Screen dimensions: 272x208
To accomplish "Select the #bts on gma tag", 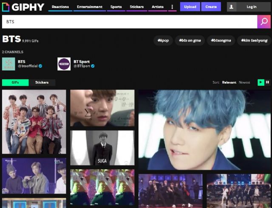I will (x=190, y=40).
